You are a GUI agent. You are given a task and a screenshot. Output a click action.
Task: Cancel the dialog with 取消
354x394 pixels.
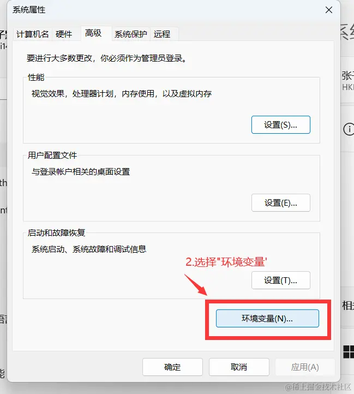(x=239, y=367)
